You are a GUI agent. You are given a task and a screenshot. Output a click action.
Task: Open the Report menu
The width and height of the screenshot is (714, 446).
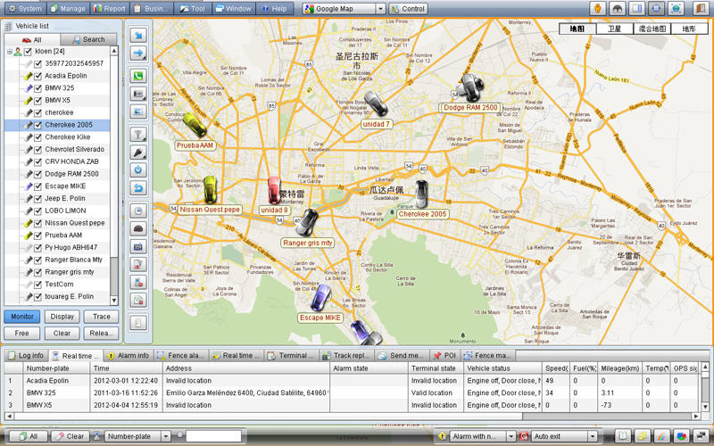(x=108, y=9)
